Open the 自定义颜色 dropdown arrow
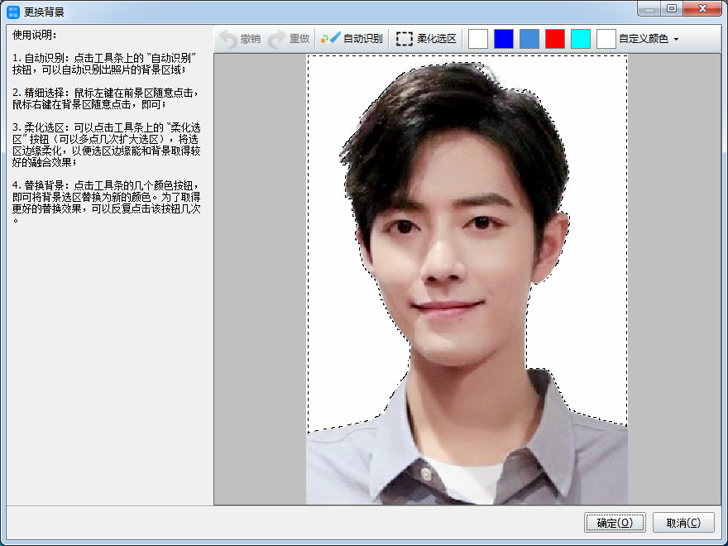Viewport: 728px width, 546px height. 676,39
